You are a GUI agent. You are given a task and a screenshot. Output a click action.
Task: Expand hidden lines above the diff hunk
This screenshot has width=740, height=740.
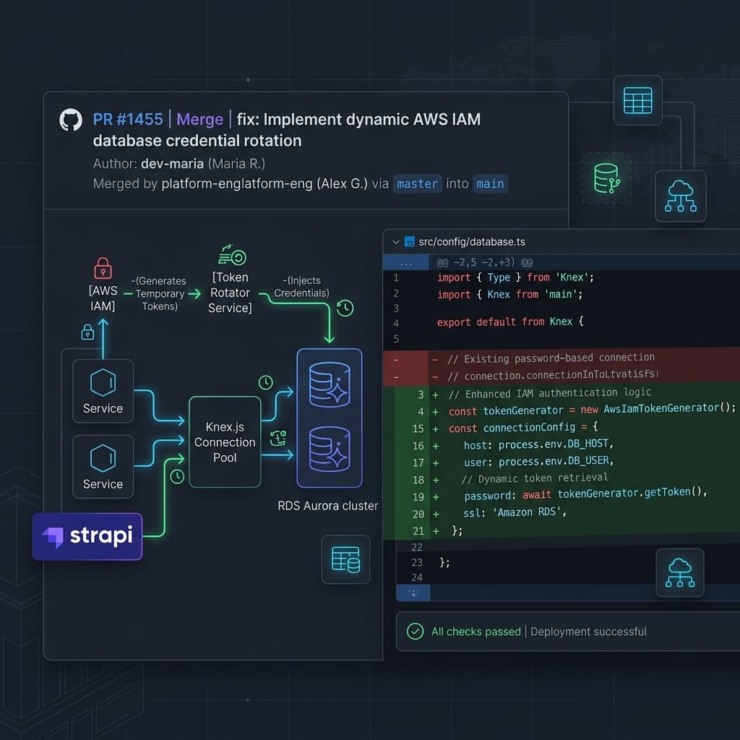[x=406, y=262]
